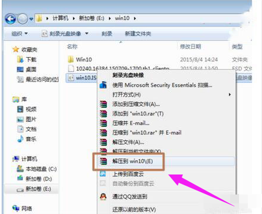Open the 文档 library

coord(27,129)
